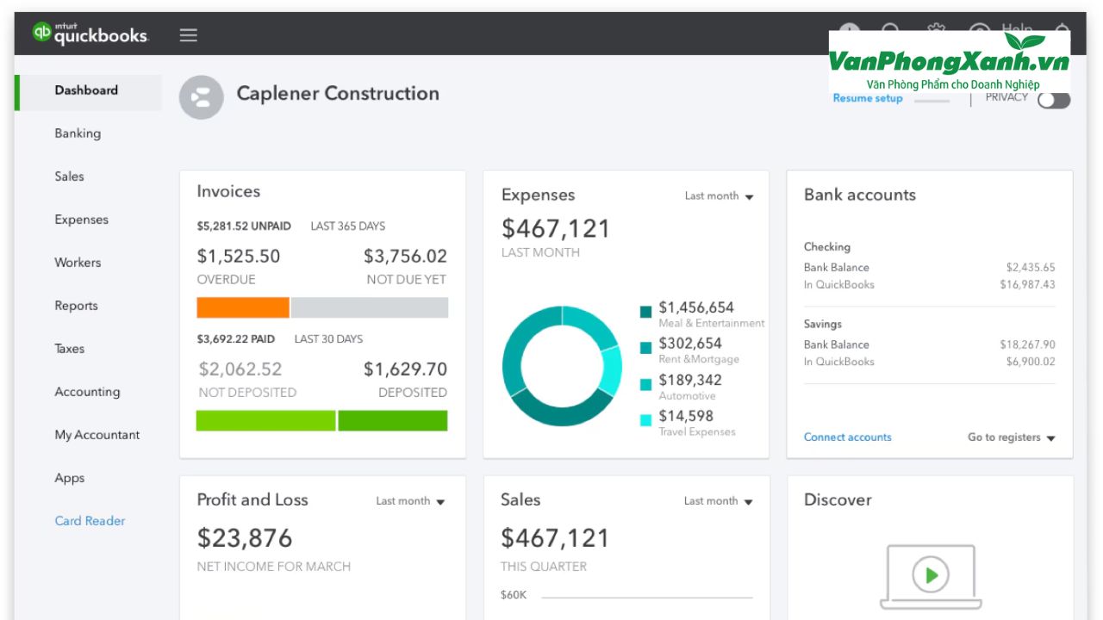This screenshot has width=1103, height=620.
Task: Open the Sales Last month dropdown
Action: [718, 501]
